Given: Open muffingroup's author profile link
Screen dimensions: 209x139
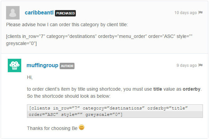Looking at the screenshot, I should [x=42, y=65].
